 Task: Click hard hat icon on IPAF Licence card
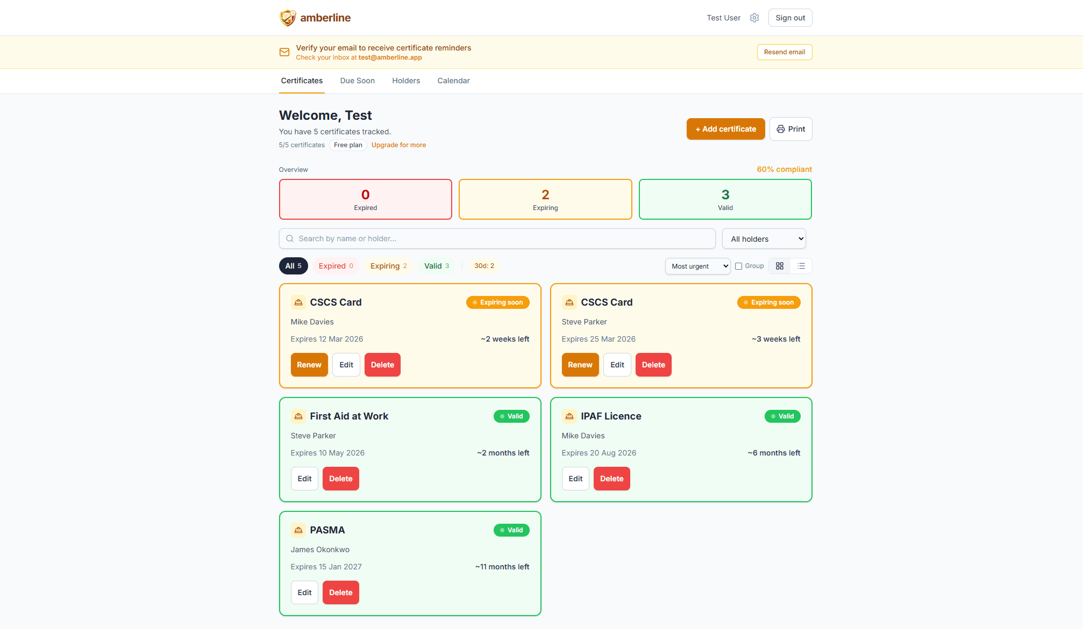(569, 416)
